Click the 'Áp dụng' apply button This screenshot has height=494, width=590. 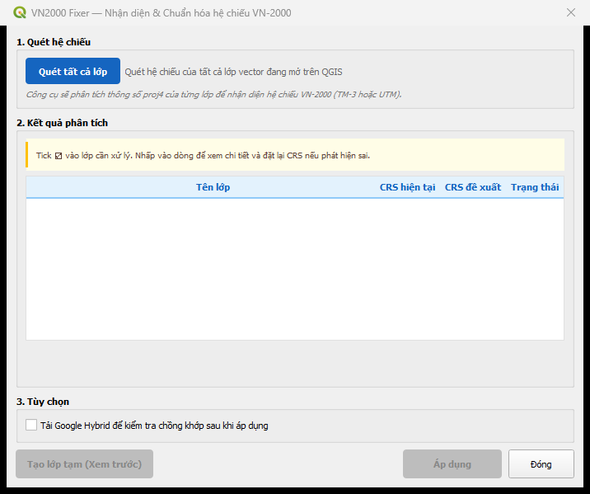(452, 463)
